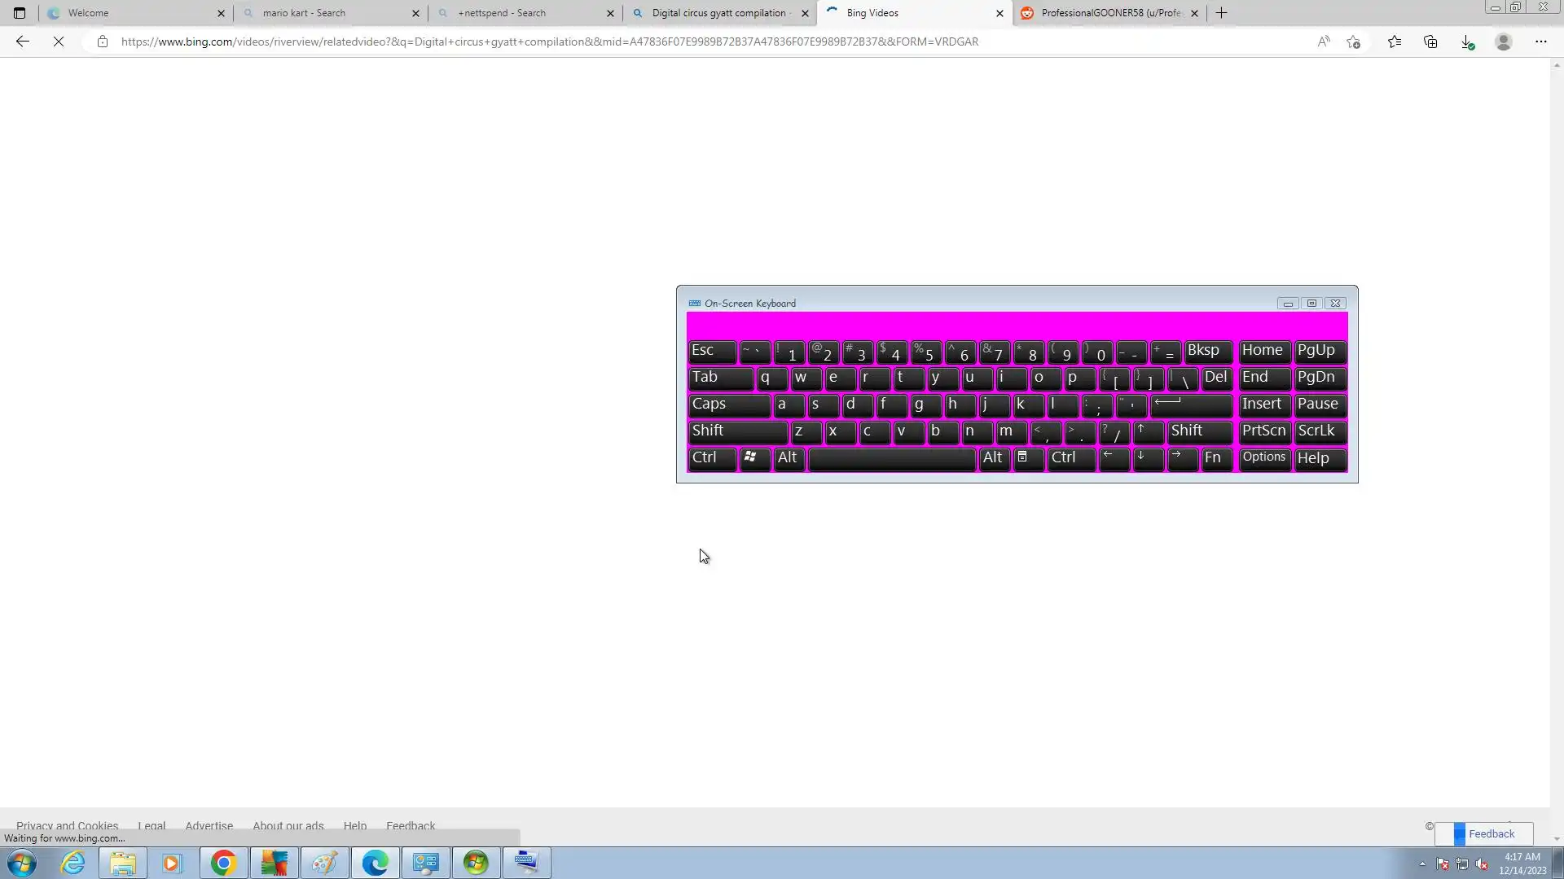Open Settings and more ellipsis menu

pos(1541,42)
